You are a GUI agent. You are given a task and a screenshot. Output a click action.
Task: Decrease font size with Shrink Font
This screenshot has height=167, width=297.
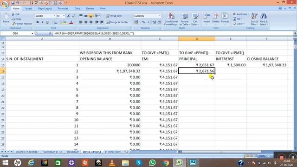73,16
